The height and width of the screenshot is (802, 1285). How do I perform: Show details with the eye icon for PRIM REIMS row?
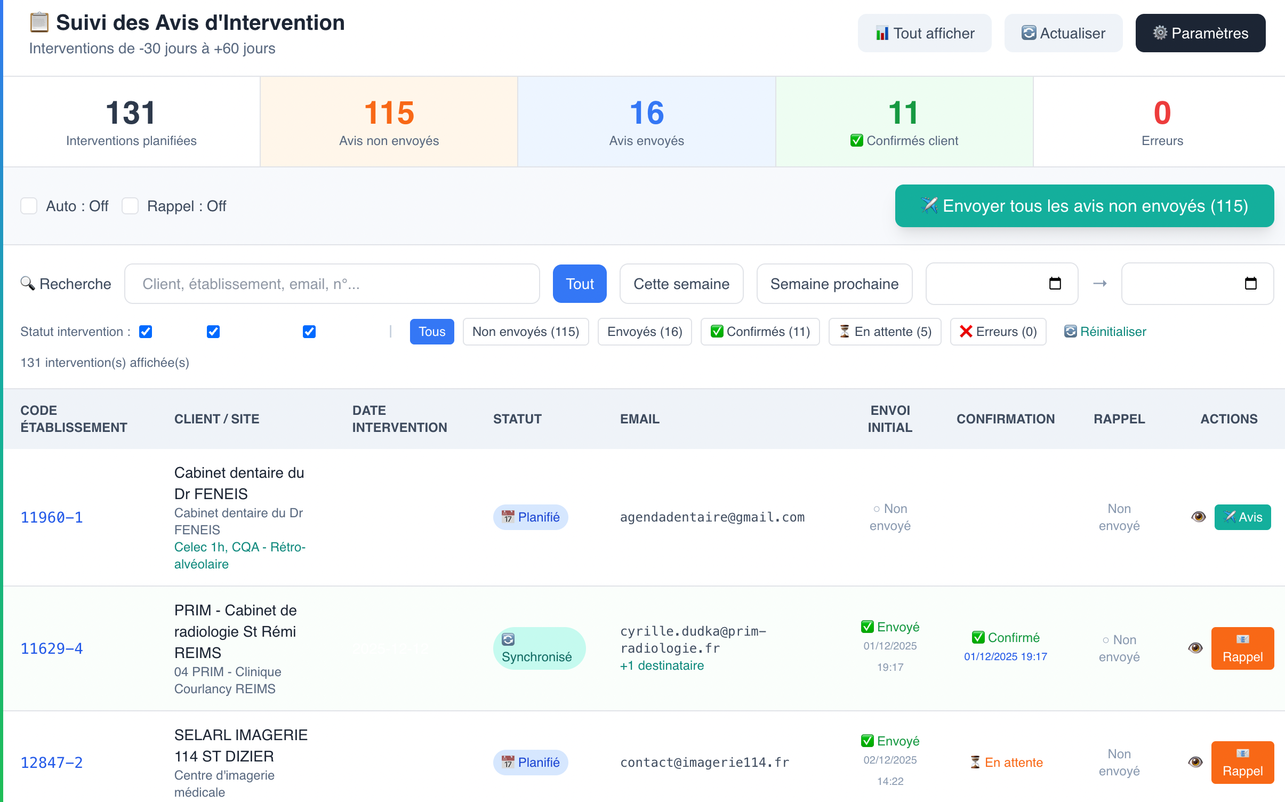click(x=1195, y=648)
